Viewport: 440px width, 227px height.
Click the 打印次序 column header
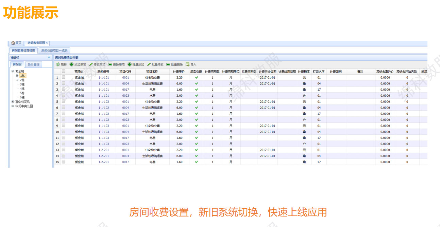click(319, 72)
